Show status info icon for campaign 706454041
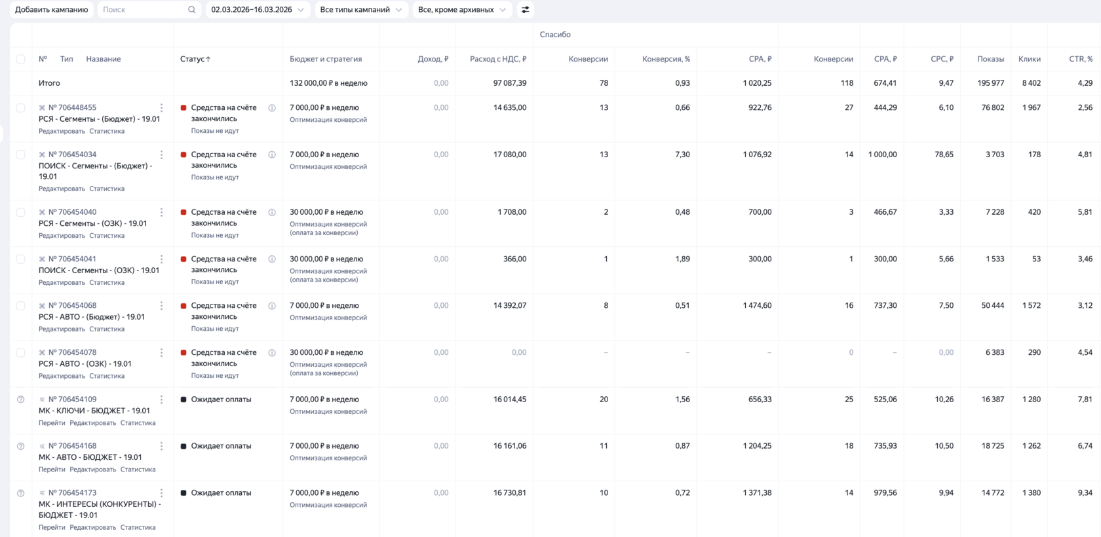Screen dimensions: 1101x537 272,259
